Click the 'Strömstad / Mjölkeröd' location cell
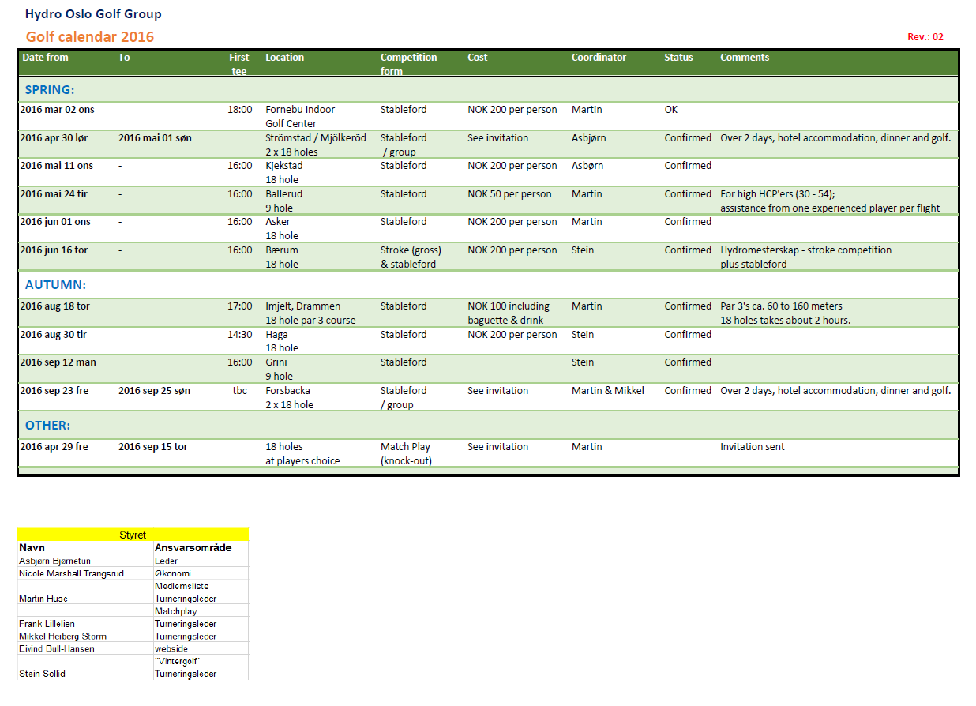The height and width of the screenshot is (706, 976). click(316, 138)
